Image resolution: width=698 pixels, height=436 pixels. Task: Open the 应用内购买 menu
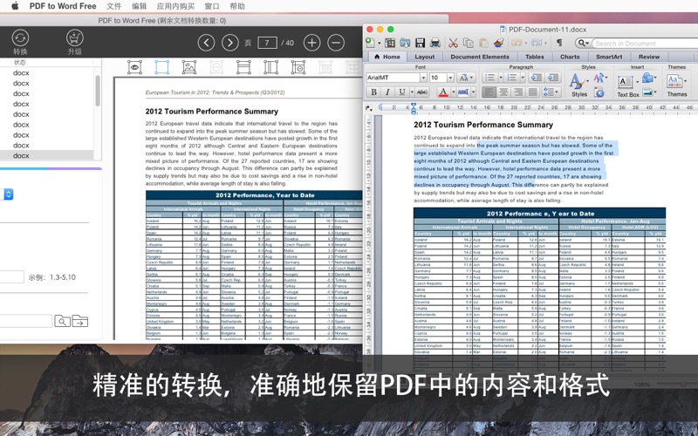click(176, 6)
